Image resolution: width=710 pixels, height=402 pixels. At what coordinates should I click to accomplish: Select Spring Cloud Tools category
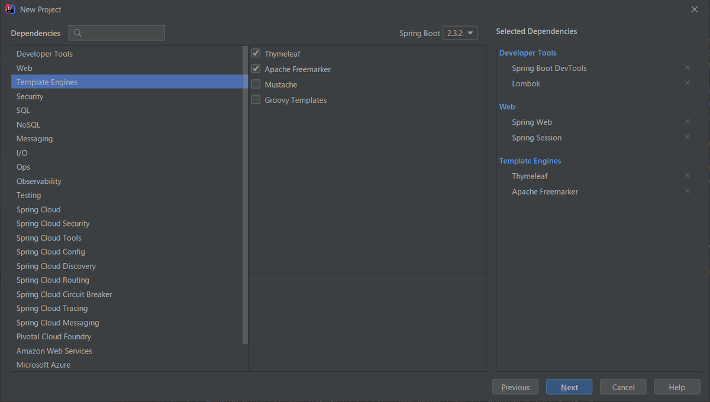[x=127, y=238]
